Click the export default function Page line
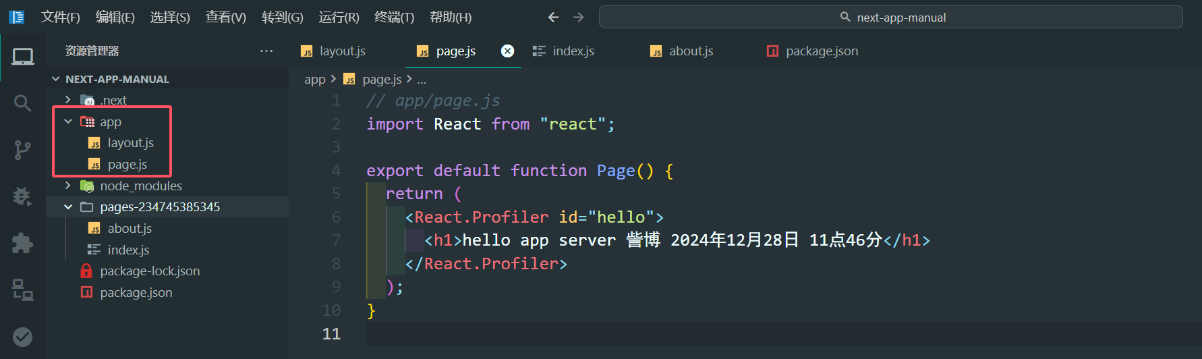This screenshot has width=1202, height=359. tap(519, 171)
